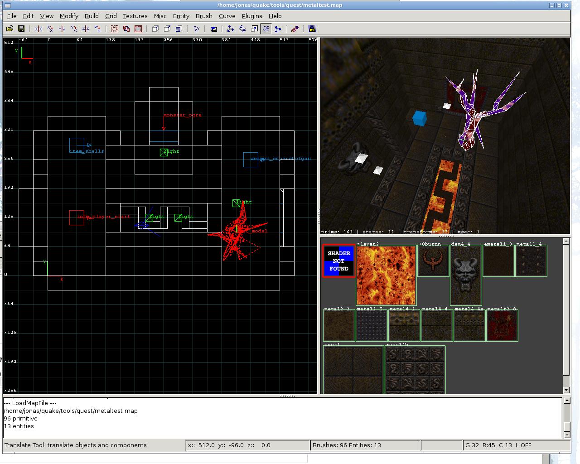Select the lava texture thumbnail
Screen dimensions: 580x464
point(386,275)
